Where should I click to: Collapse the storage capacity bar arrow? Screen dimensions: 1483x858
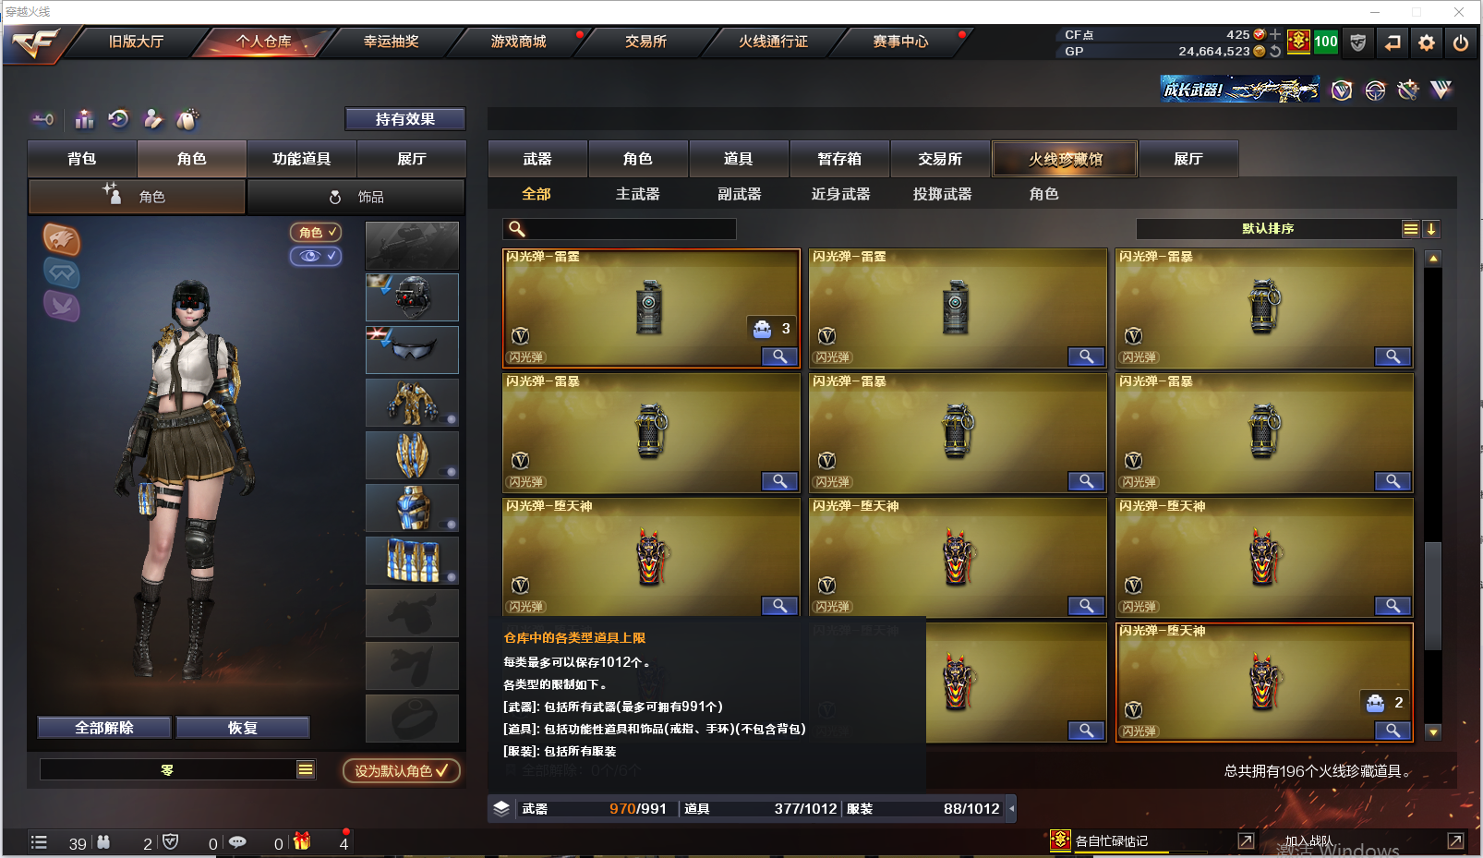coord(1011,808)
